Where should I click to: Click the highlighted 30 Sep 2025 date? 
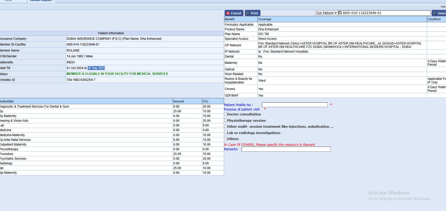(x=96, y=68)
